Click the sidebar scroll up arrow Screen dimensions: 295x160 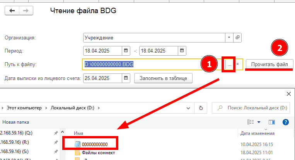(63, 132)
